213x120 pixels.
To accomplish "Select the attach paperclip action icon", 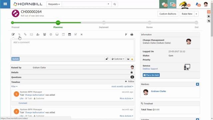I will pyautogui.click(x=19, y=34).
